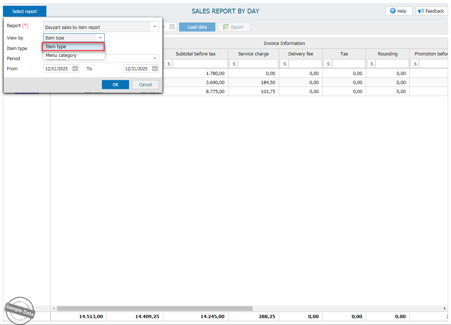Click the Help question mark button

click(398, 11)
